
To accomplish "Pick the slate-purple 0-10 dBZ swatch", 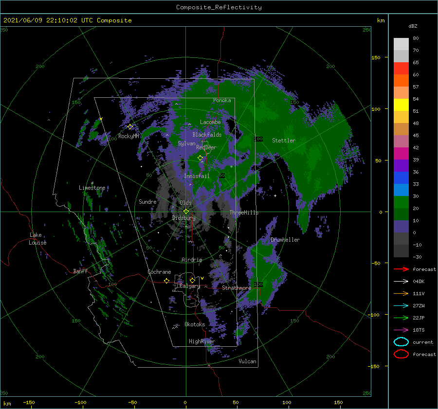I will (x=401, y=227).
